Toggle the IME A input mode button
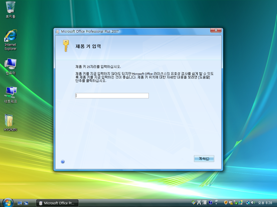 coord(199,203)
